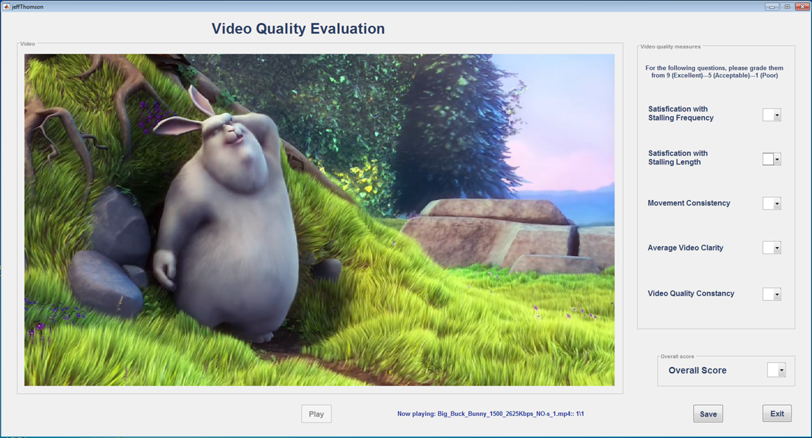Open the Satisfaction with Stalling Length dropdown
This screenshot has height=438, width=812.
tap(772, 159)
